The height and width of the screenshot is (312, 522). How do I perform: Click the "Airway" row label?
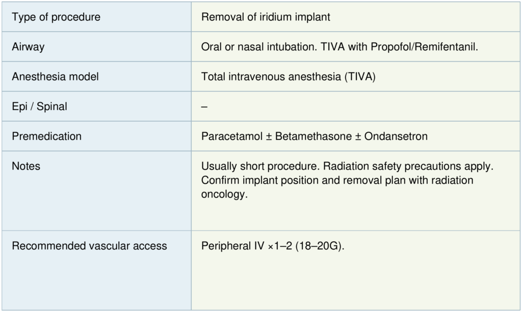[x=28, y=47]
